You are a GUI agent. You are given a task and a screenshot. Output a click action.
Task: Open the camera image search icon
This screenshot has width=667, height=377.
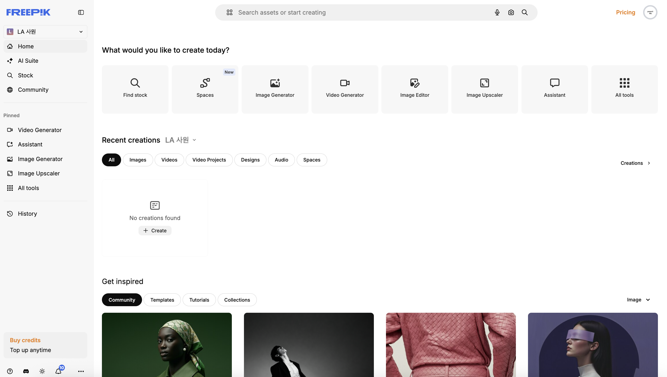coord(511,12)
